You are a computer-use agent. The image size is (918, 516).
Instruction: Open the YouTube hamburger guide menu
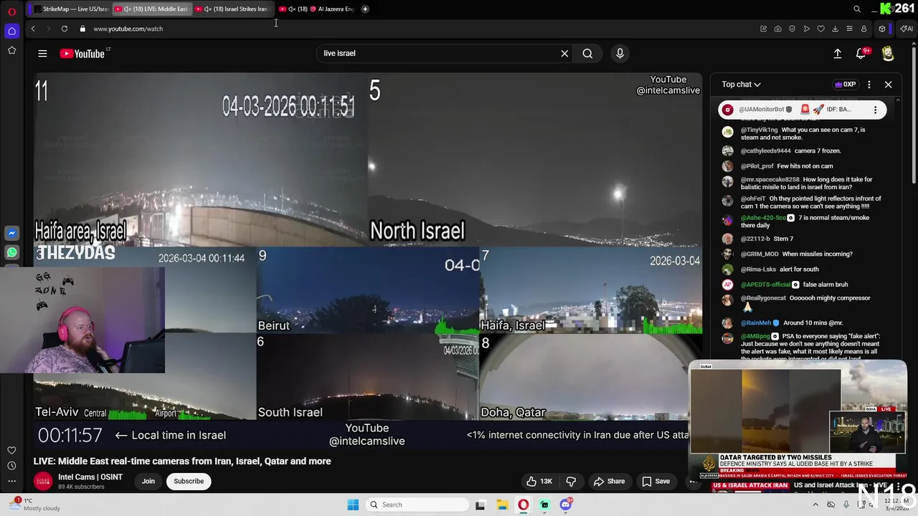tap(42, 53)
